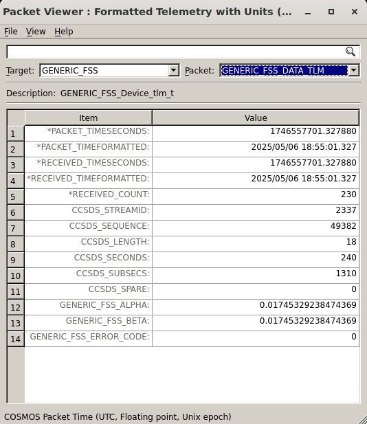Click the *RECEIVED_COUNT item cell
This screenshot has height=424, width=367.
(x=89, y=197)
